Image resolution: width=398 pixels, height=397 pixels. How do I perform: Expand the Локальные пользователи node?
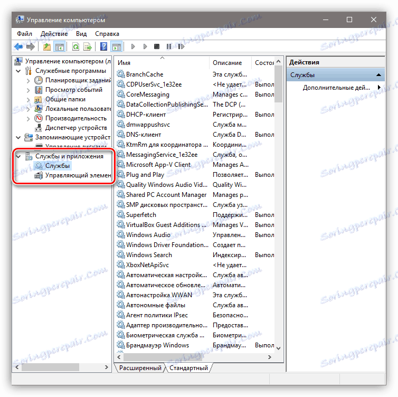28,109
